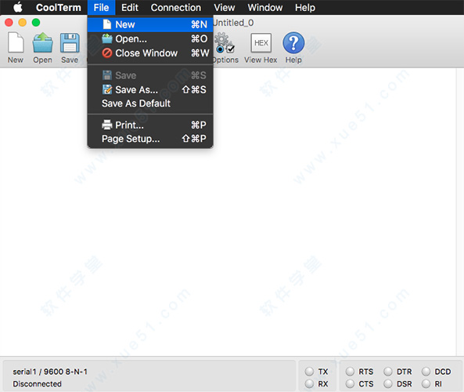Image resolution: width=464 pixels, height=392 pixels.
Task: Click the serial1 / 9600 8-N-1 status text
Action: point(50,372)
